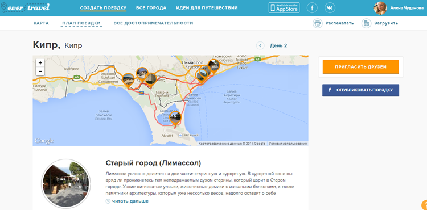
Task: Open Условия использования map link
Action: click(288, 144)
